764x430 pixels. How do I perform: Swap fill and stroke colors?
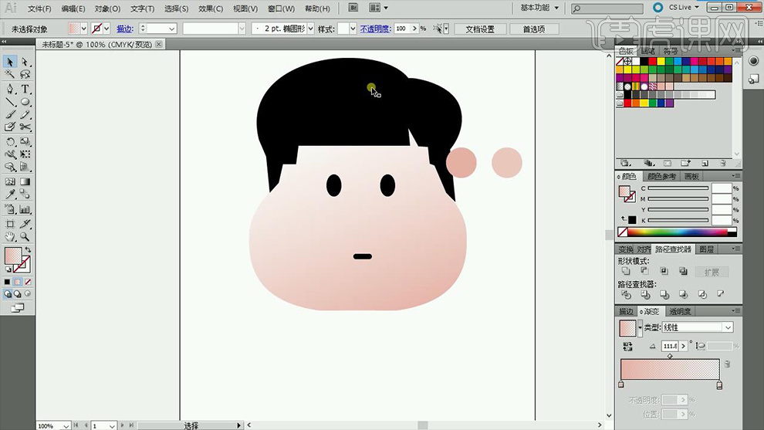[x=28, y=250]
